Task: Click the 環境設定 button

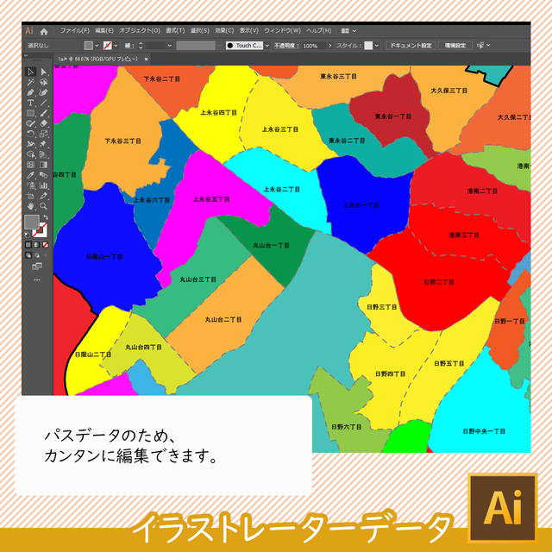Action: coord(455,46)
